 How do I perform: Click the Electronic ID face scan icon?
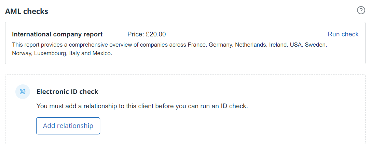pos(23,92)
